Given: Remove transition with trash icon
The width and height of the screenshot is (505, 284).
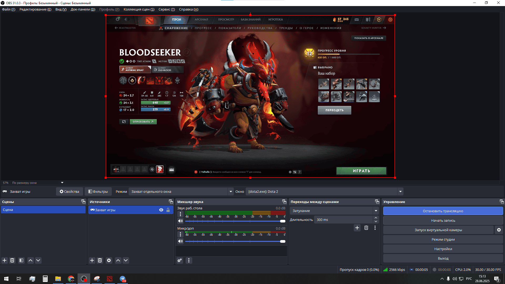Looking at the screenshot, I should 366,228.
